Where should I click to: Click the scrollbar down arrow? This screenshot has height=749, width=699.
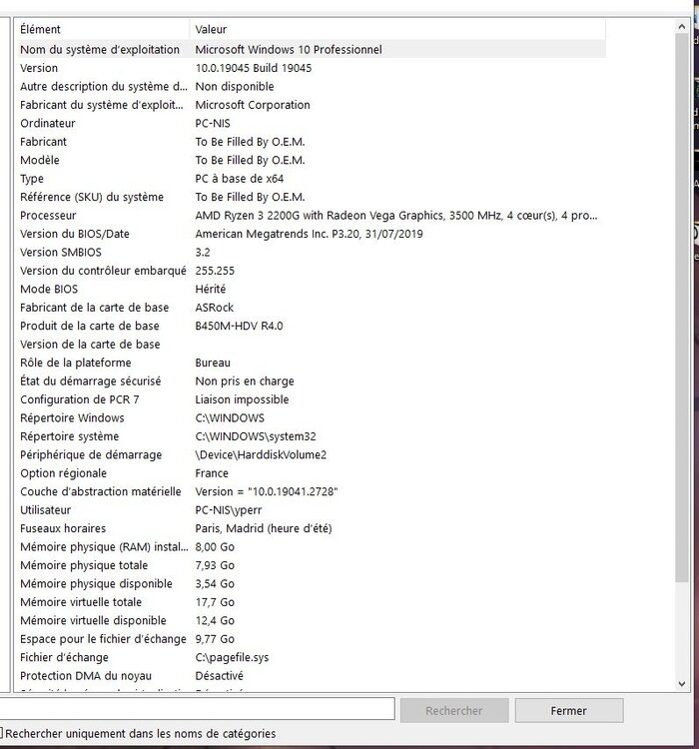point(681,682)
